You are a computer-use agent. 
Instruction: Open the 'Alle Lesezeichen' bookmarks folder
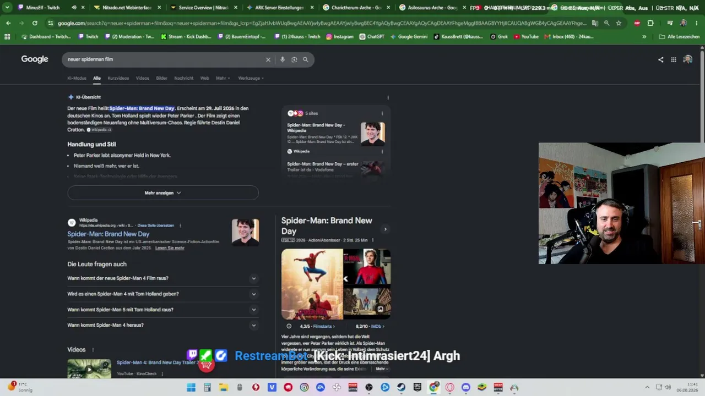[679, 36]
